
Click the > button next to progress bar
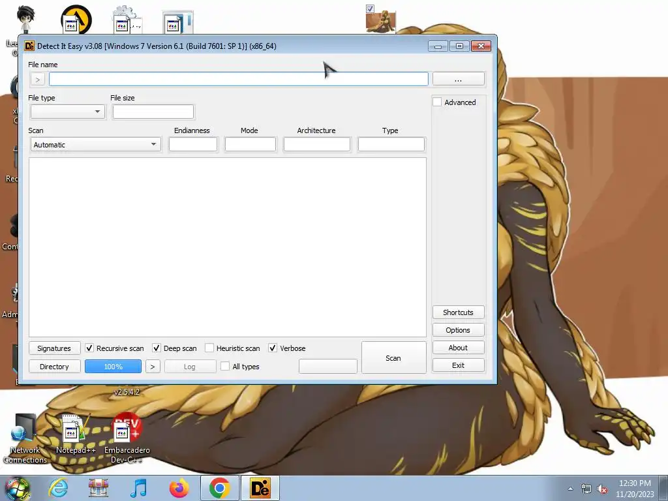tap(153, 367)
